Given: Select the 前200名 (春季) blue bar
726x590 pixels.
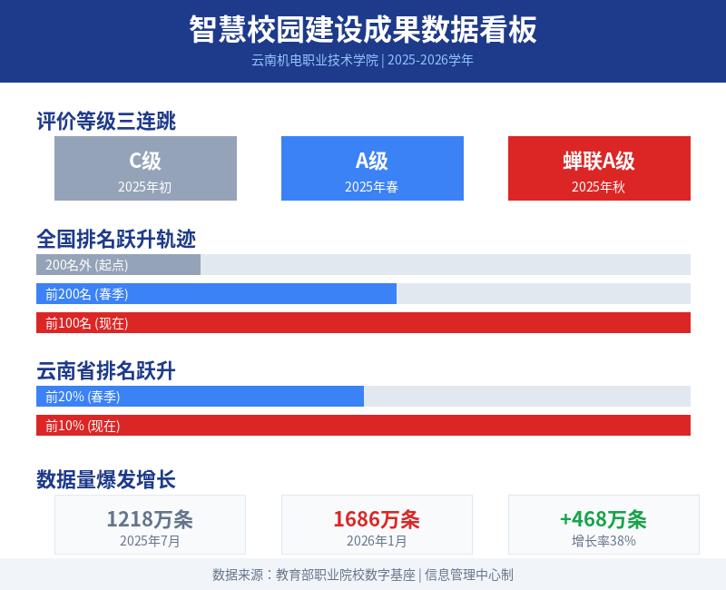Looking at the screenshot, I should [216, 293].
